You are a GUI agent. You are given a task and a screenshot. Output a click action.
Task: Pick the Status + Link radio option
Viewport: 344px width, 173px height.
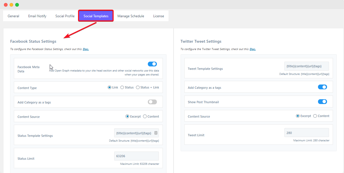click(x=138, y=88)
